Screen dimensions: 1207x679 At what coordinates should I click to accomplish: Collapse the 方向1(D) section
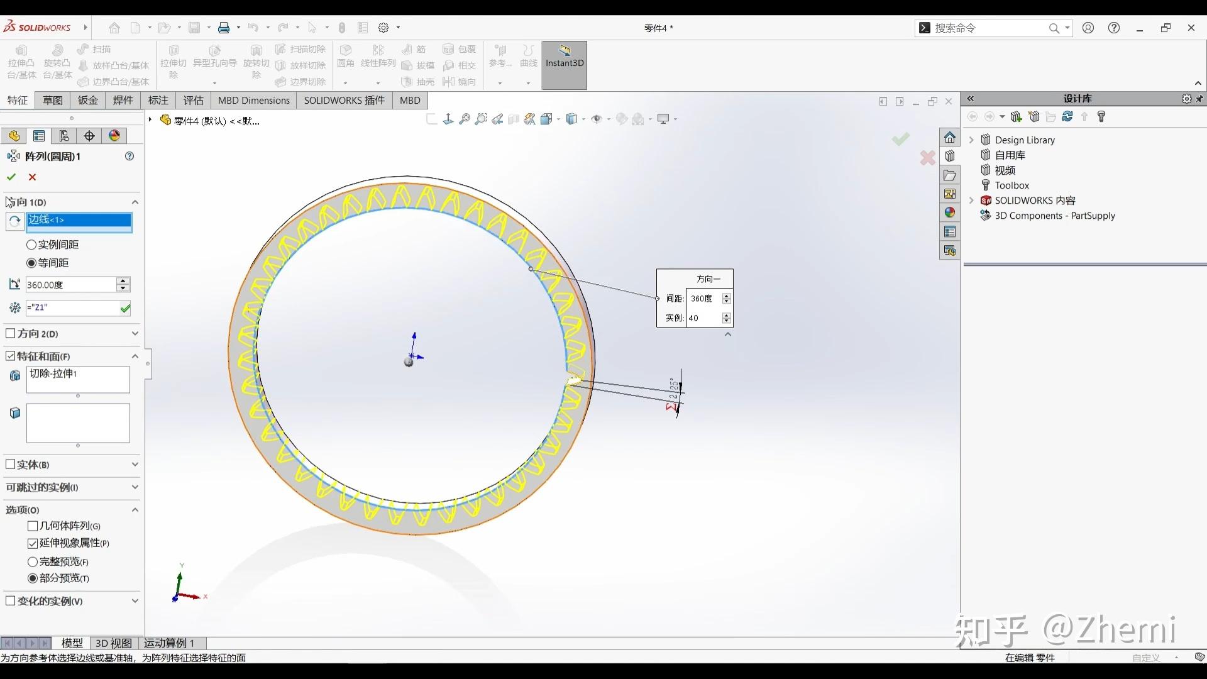coord(135,202)
